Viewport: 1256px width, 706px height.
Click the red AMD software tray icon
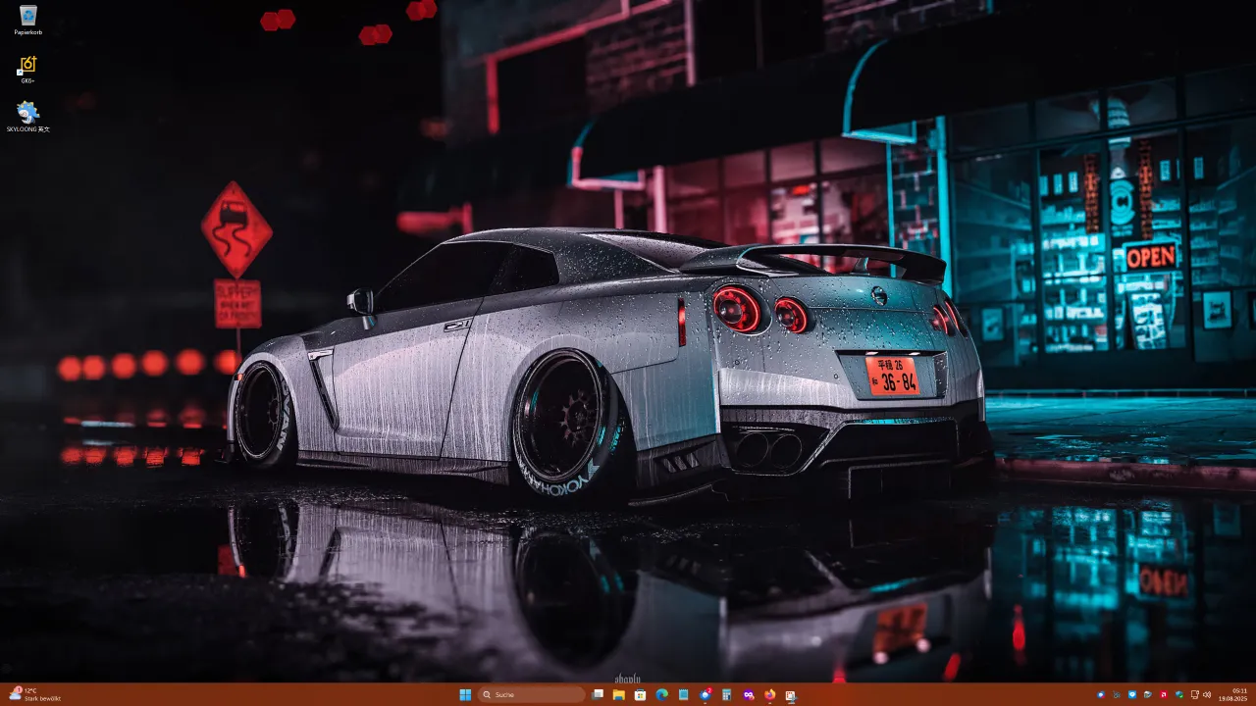pos(1164,694)
